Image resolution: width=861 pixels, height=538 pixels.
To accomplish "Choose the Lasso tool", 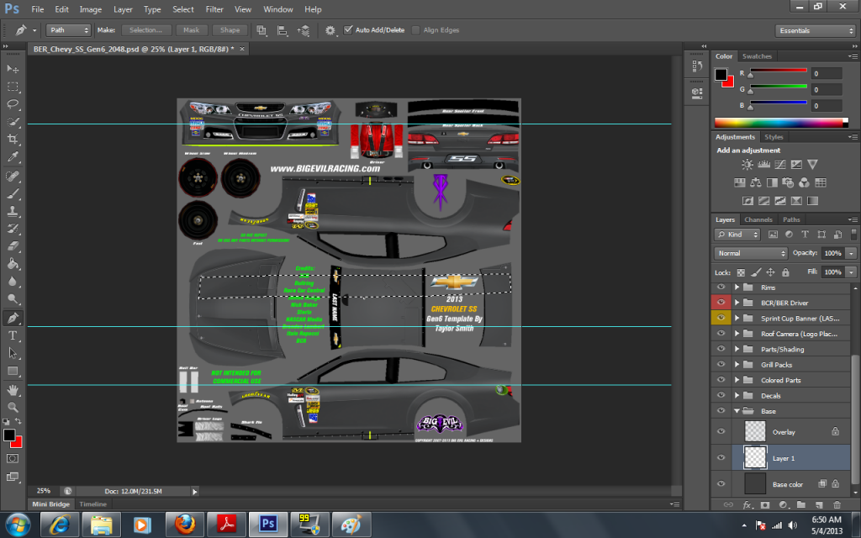I will 13,104.
